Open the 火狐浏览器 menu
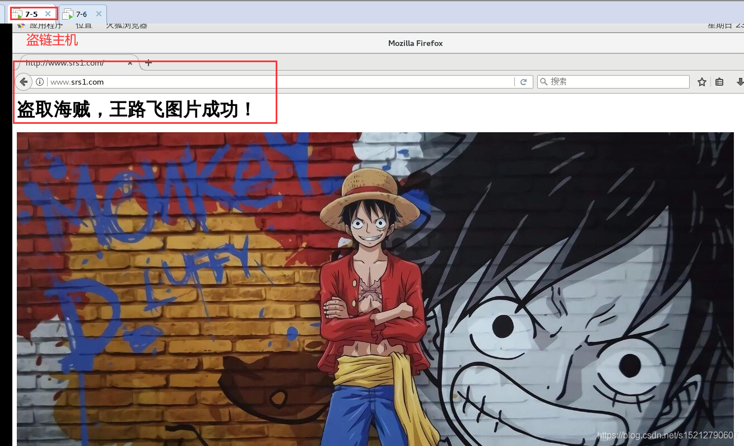 pyautogui.click(x=126, y=25)
